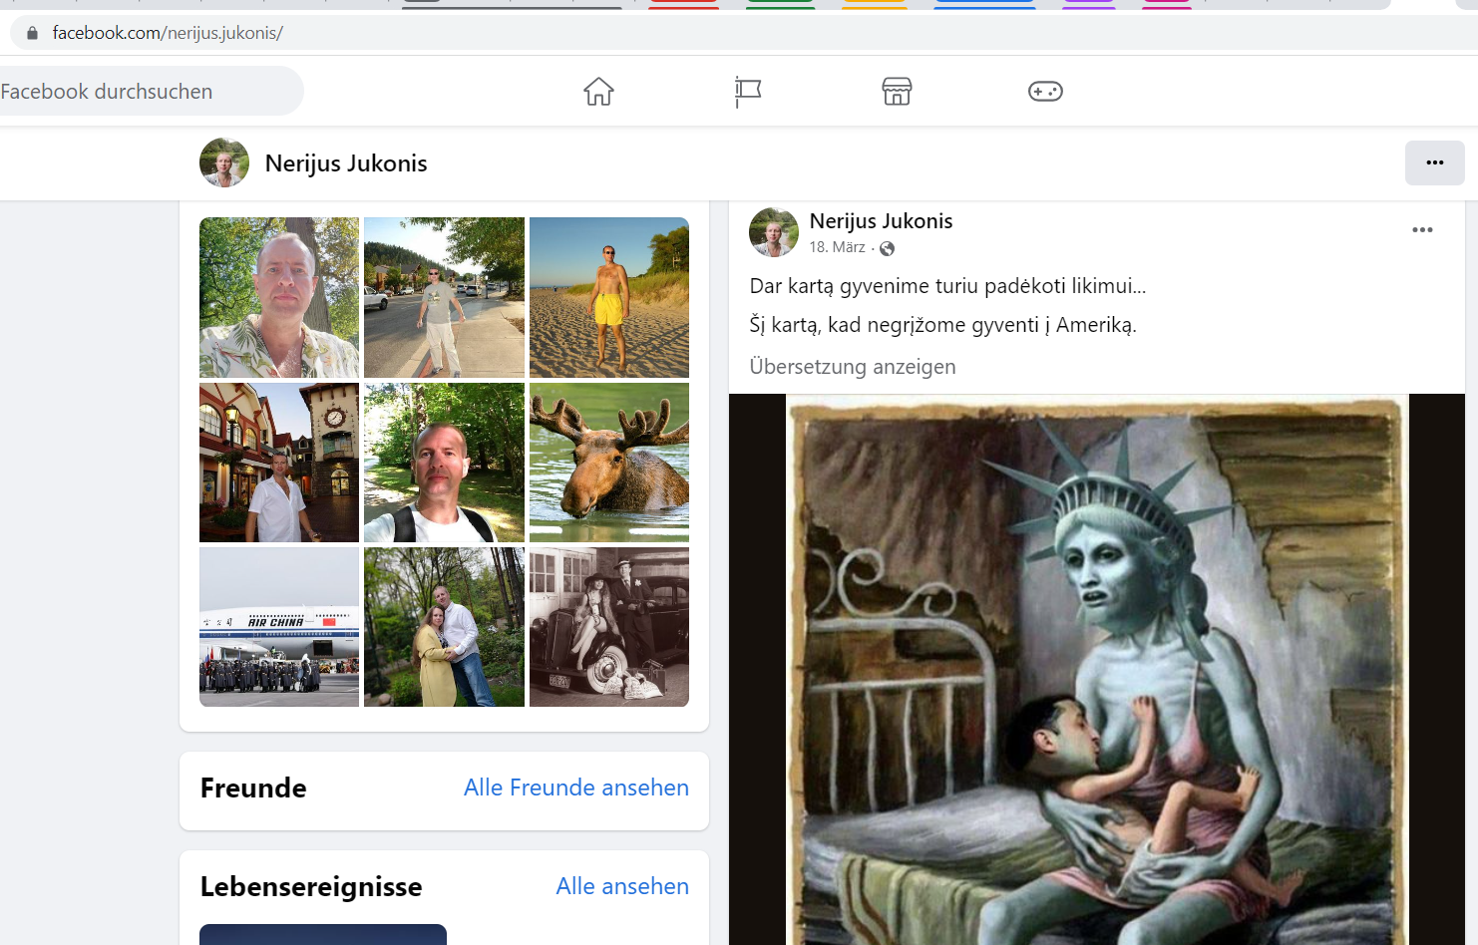
Task: Click the profile avatar in sticky header
Action: (224, 162)
